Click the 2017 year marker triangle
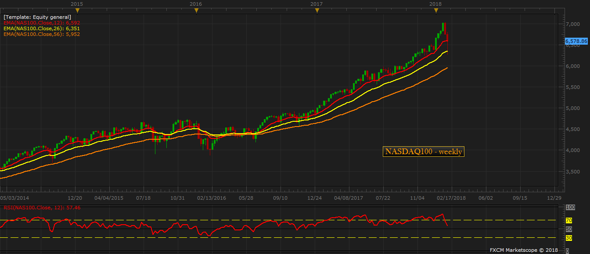 [316, 11]
